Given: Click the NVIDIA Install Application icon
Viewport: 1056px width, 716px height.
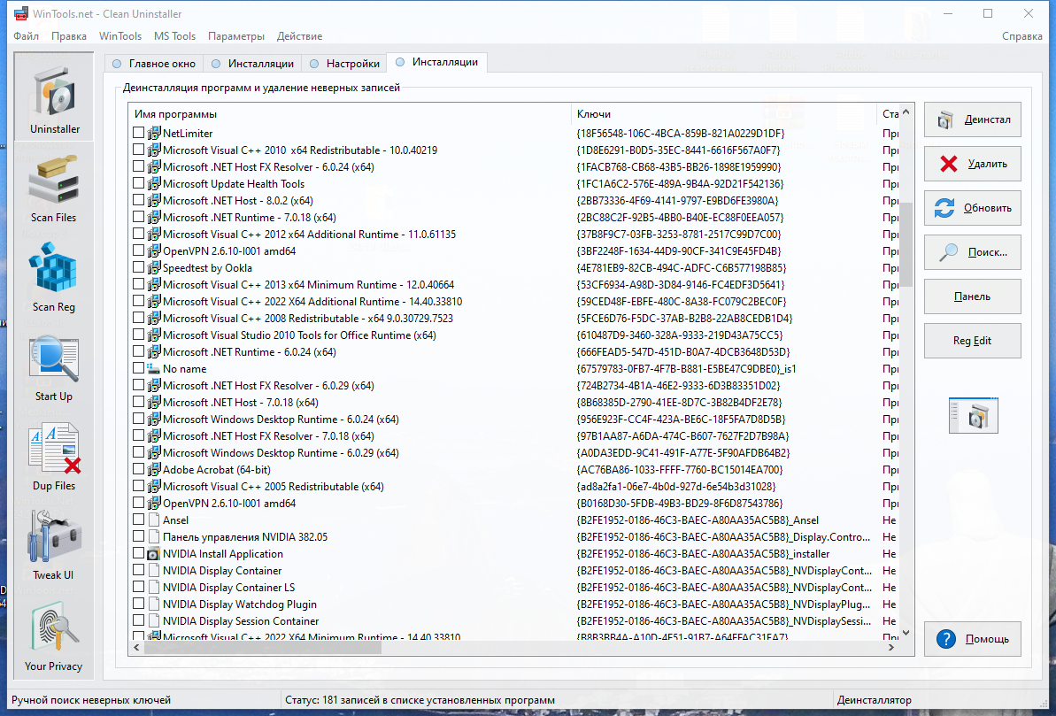Looking at the screenshot, I should (x=153, y=554).
